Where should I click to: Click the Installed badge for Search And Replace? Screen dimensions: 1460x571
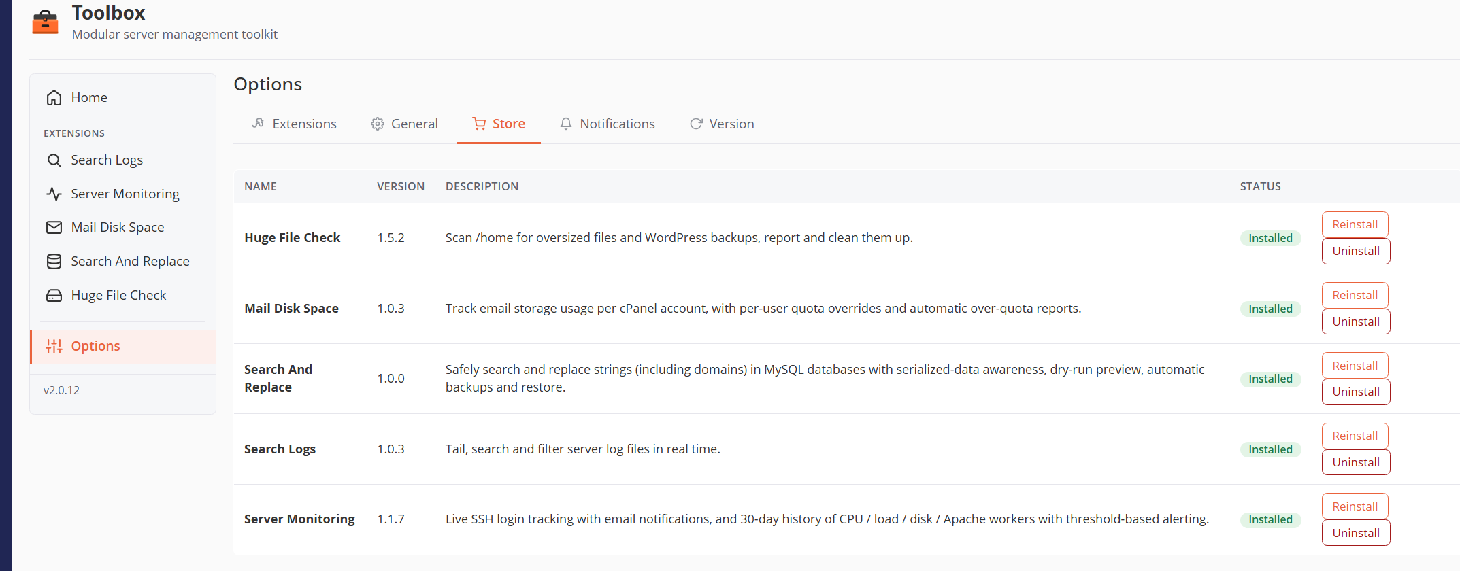click(x=1270, y=379)
